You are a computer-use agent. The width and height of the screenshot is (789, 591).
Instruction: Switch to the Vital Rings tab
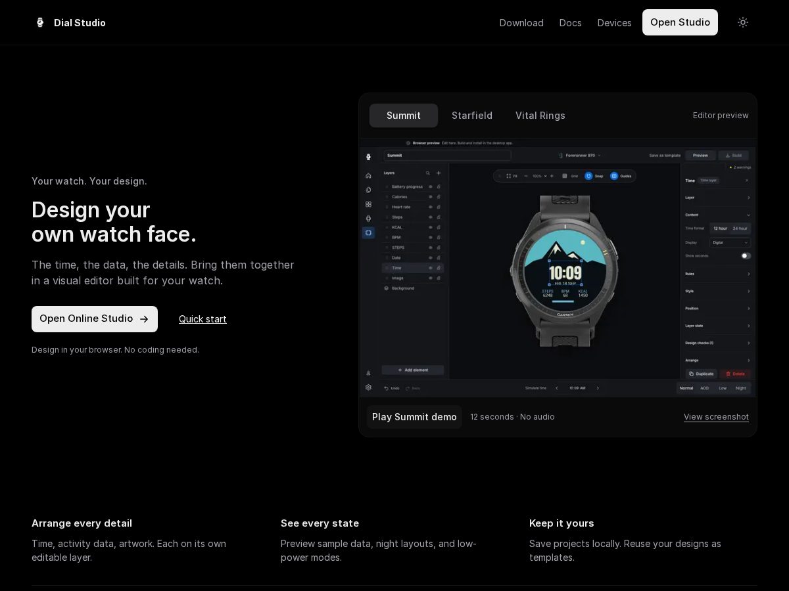[540, 116]
